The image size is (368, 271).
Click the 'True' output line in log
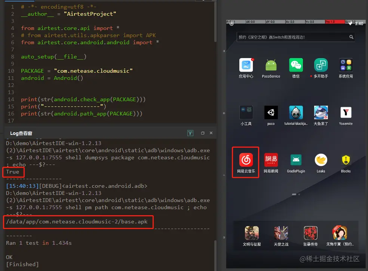pos(12,172)
